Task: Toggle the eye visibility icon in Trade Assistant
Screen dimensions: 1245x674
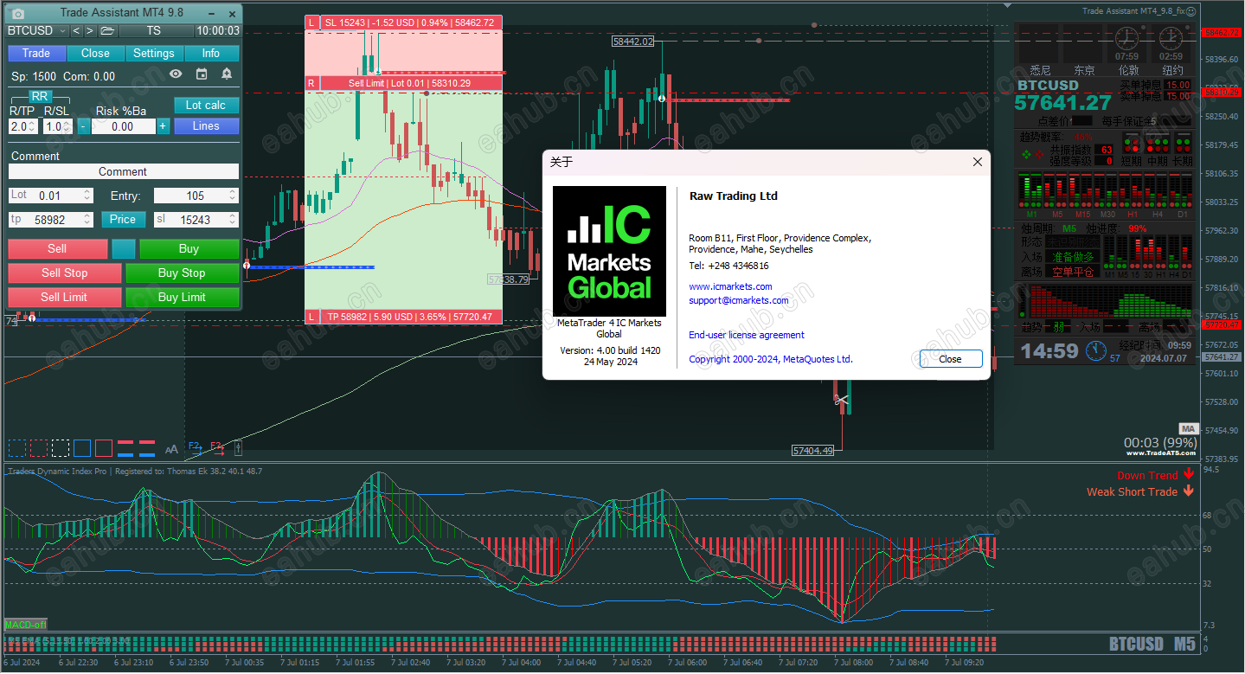Action: [176, 75]
